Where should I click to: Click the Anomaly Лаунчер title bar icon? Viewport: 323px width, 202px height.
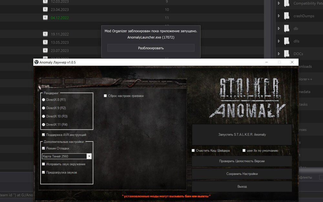coord(37,62)
